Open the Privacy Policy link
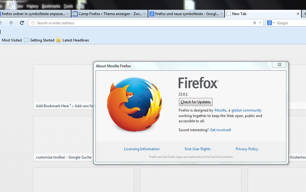The image size is (306, 192). (247, 149)
